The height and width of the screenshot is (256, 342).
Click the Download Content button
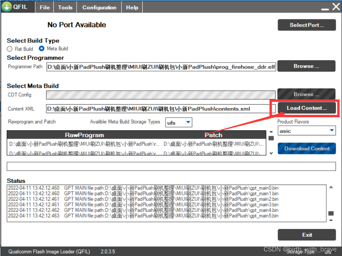[x=307, y=148]
